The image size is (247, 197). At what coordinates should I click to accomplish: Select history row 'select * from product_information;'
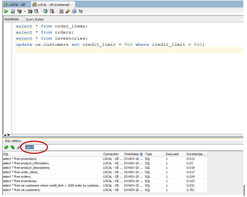(x=105, y=163)
